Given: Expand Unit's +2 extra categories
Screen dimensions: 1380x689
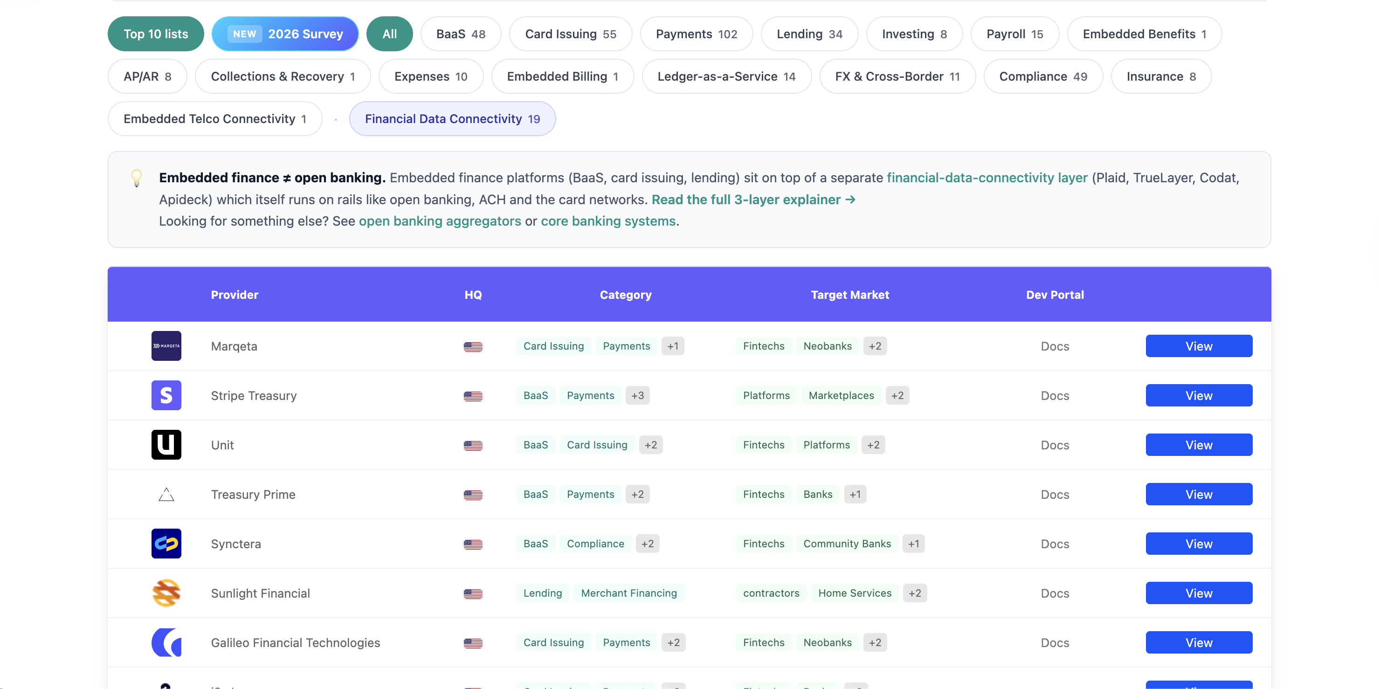Looking at the screenshot, I should coord(650,444).
